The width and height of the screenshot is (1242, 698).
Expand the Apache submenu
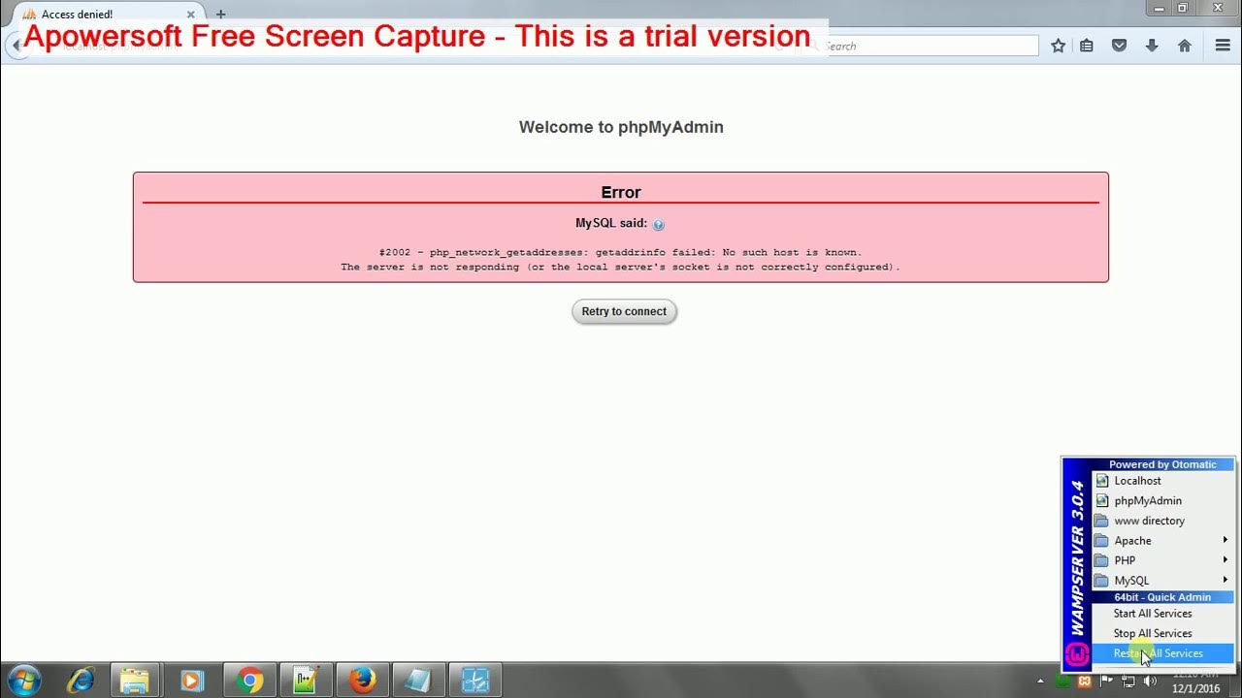click(x=1162, y=541)
